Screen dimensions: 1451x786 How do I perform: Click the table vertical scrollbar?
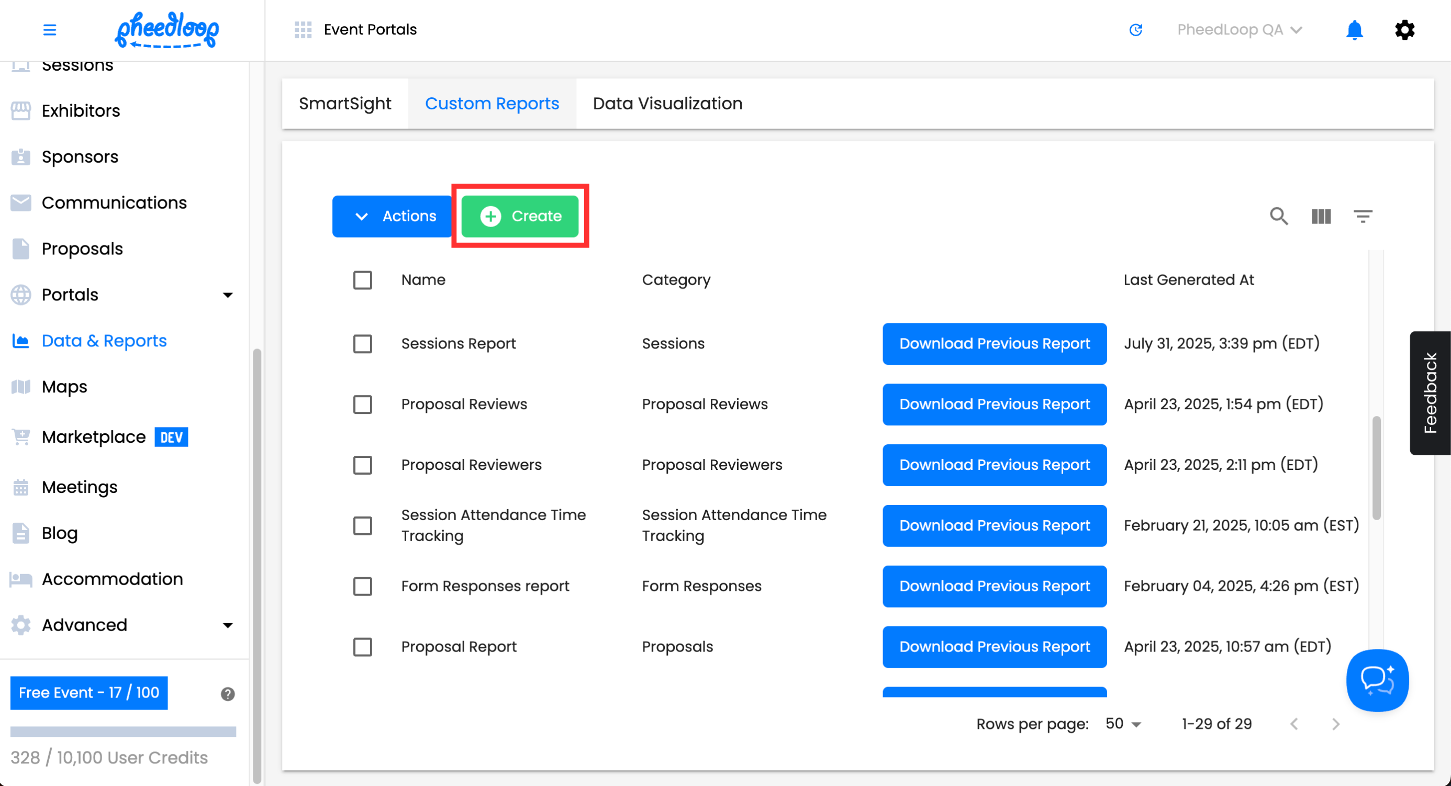pos(1376,468)
